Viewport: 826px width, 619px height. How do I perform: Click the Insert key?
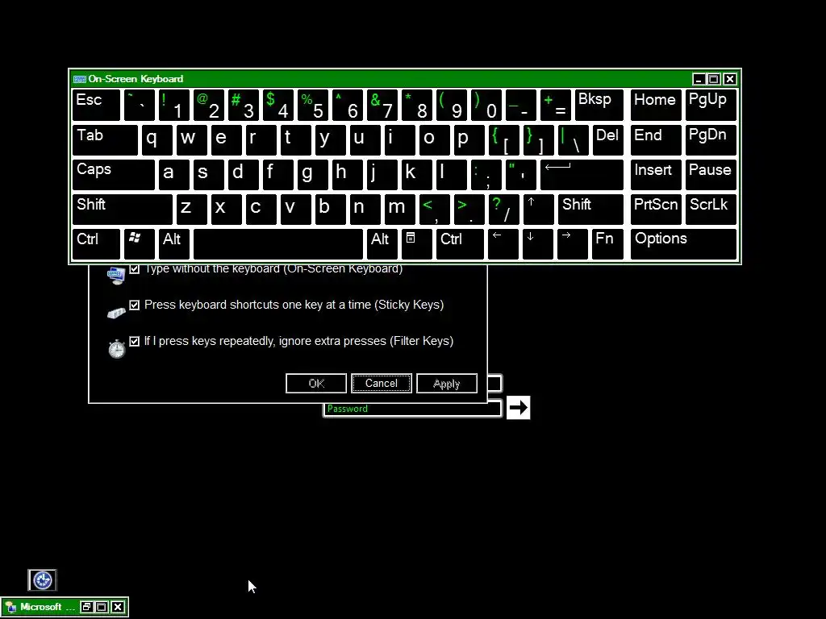pyautogui.click(x=656, y=174)
